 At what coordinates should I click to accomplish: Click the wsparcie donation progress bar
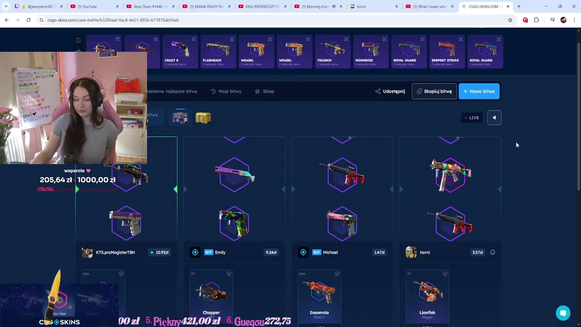[77, 189]
